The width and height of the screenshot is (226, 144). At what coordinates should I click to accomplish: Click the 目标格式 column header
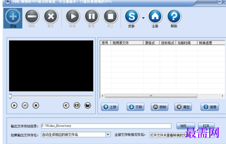[168, 43]
